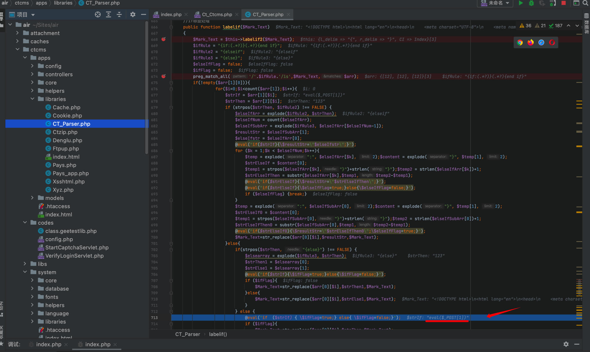Jump to next highlighted error using down arrow

577,26
